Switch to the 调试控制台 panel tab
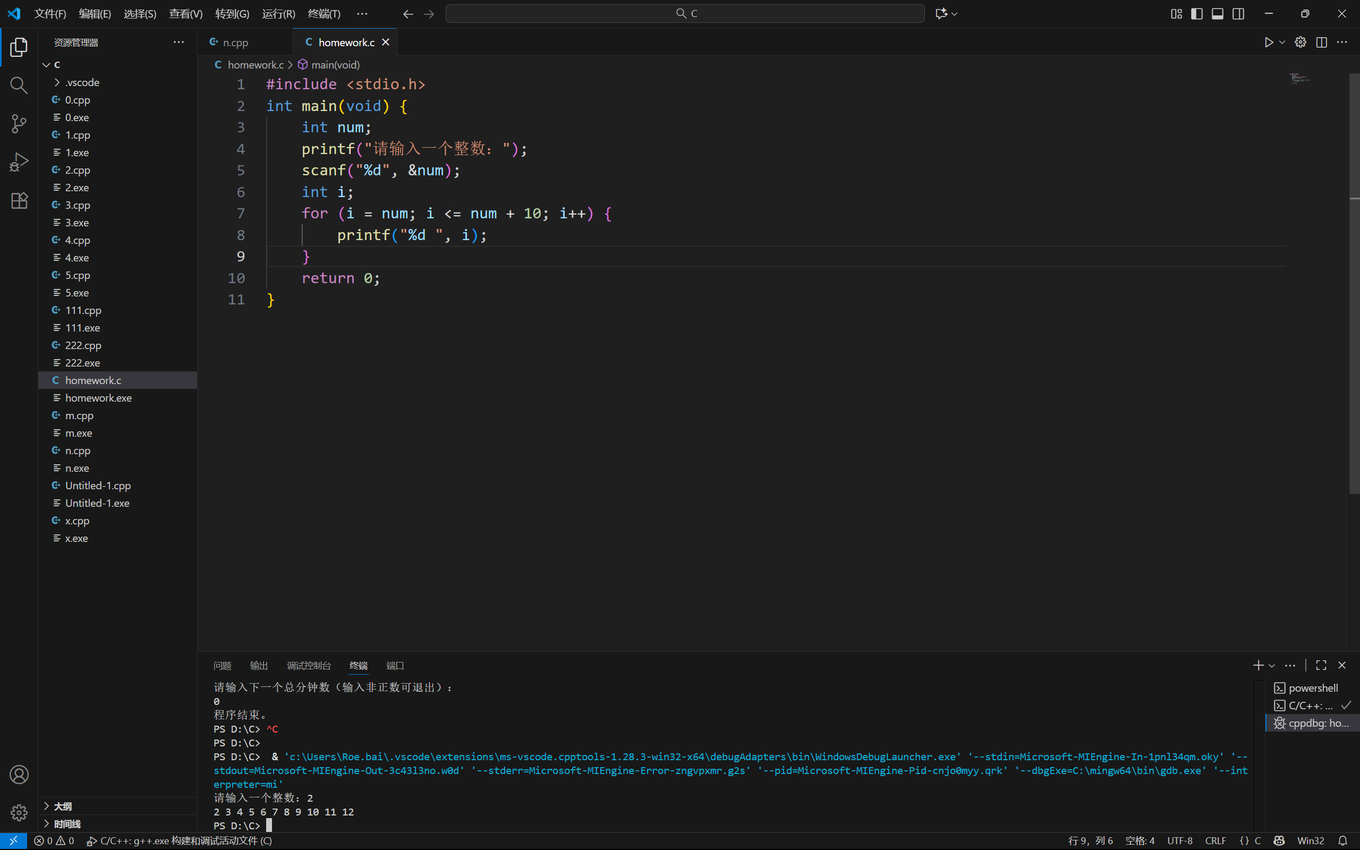Viewport: 1360px width, 850px height. click(309, 666)
